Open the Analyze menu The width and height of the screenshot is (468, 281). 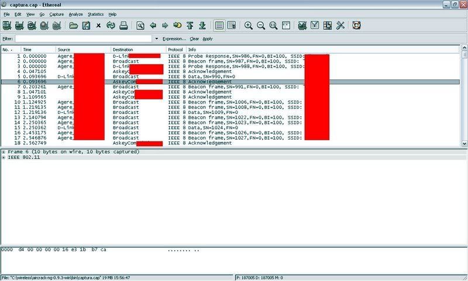(76, 14)
